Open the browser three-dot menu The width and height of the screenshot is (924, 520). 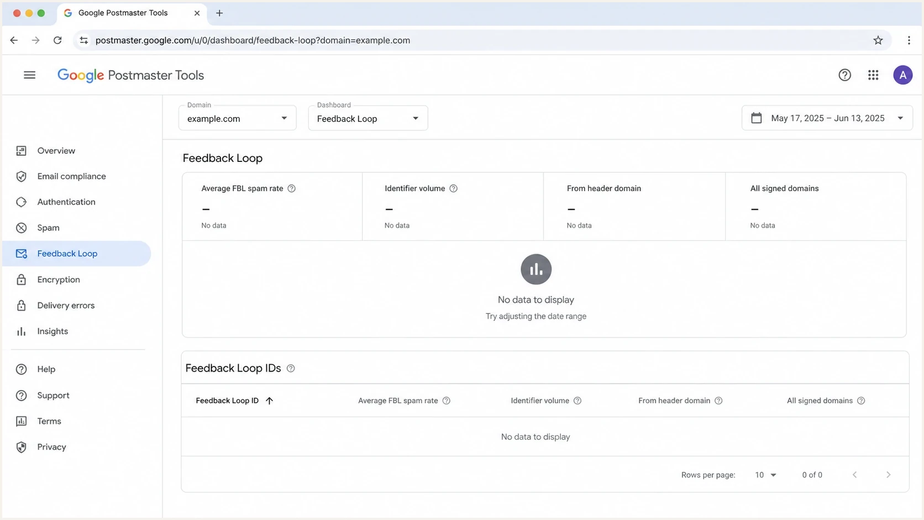point(909,40)
